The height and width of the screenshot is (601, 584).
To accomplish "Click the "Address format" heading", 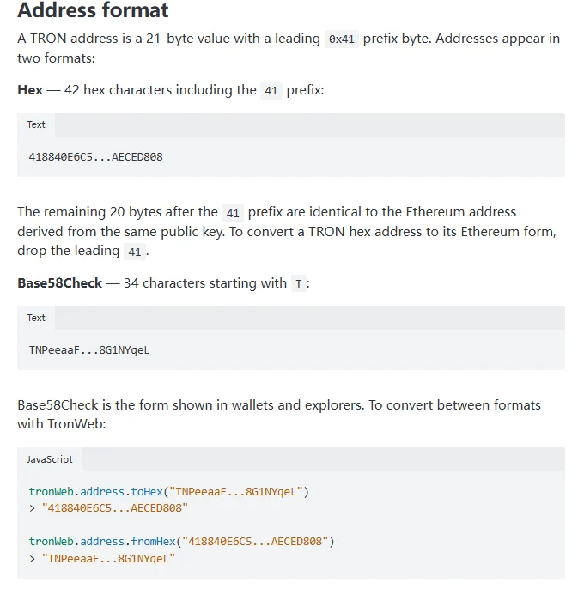I will point(93,10).
